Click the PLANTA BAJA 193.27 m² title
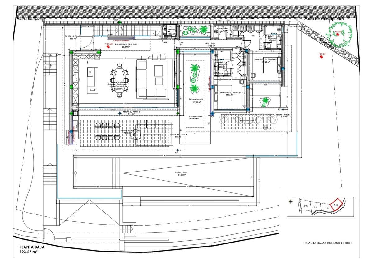This screenshot has height=264, width=373. pos(33,249)
